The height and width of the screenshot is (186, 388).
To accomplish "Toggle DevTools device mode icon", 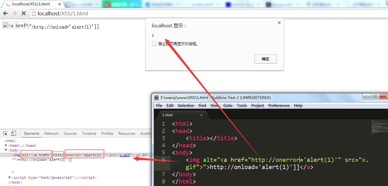I will (14, 134).
